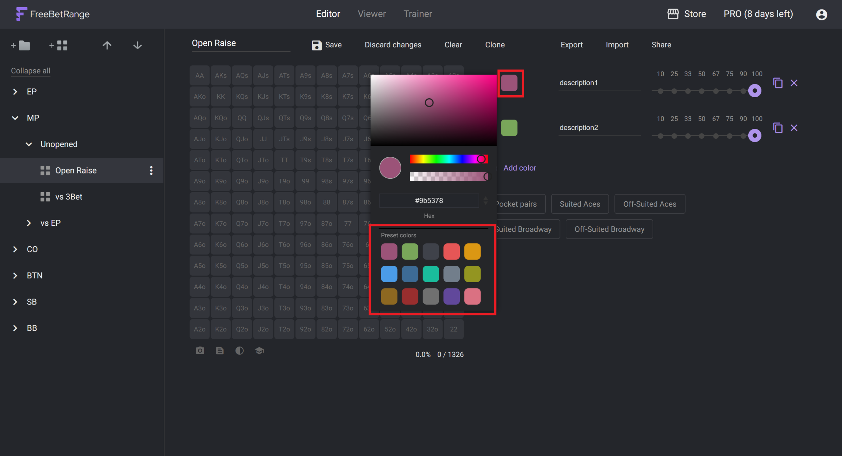This screenshot has height=456, width=842.
Task: Click the Export button
Action: pyautogui.click(x=572, y=45)
